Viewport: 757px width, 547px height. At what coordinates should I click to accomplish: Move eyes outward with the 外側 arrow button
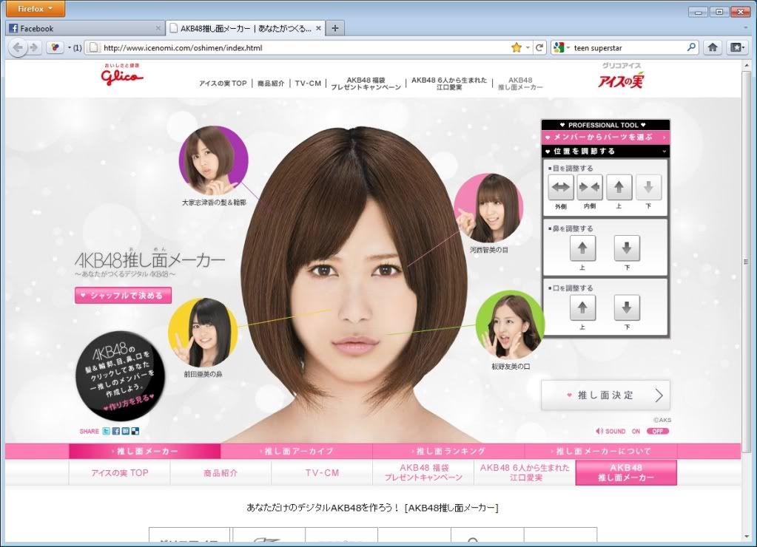click(x=560, y=187)
